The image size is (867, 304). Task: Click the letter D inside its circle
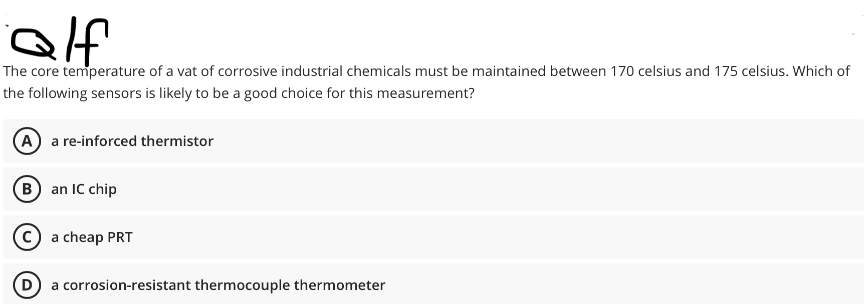coord(28,285)
